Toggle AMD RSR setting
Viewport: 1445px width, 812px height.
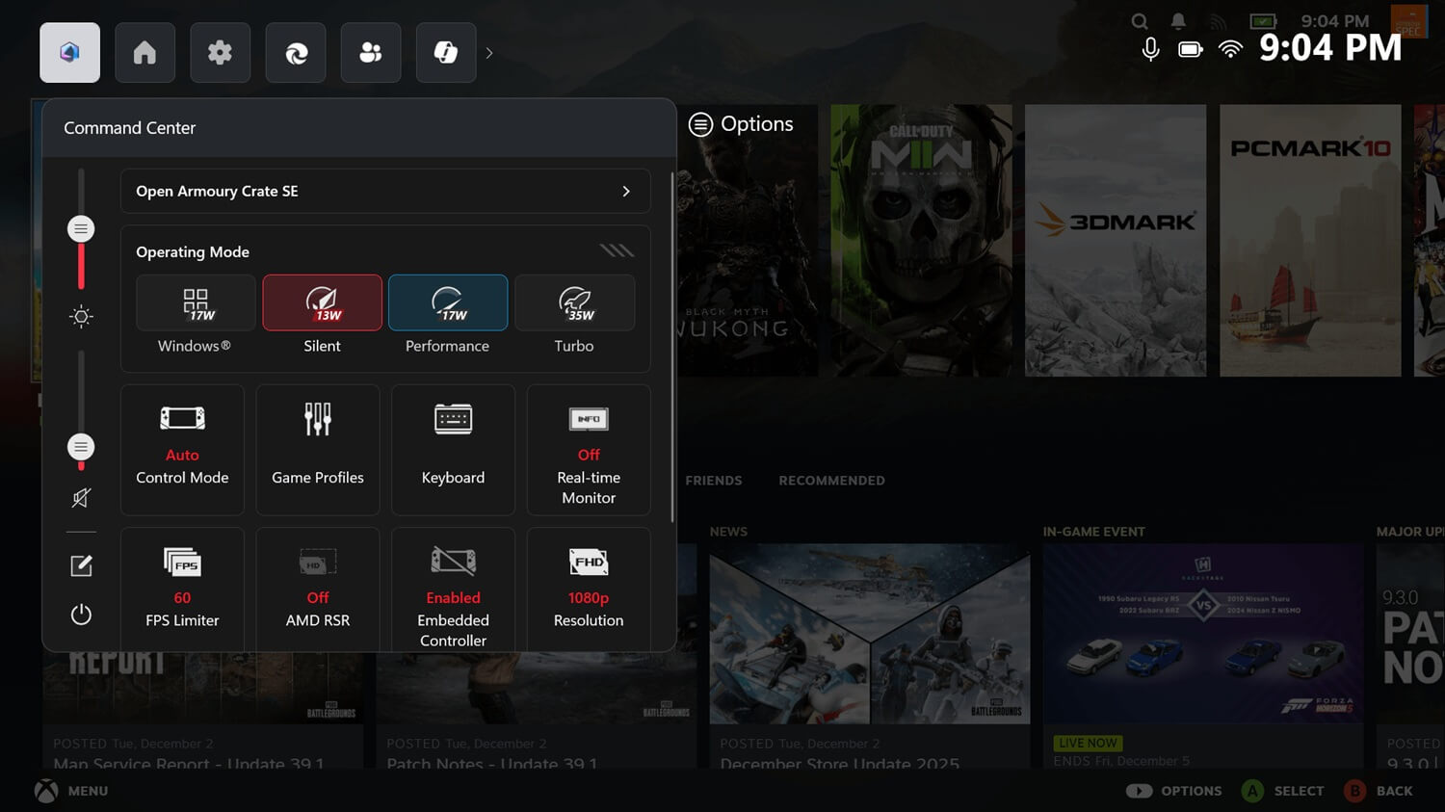pos(318,589)
